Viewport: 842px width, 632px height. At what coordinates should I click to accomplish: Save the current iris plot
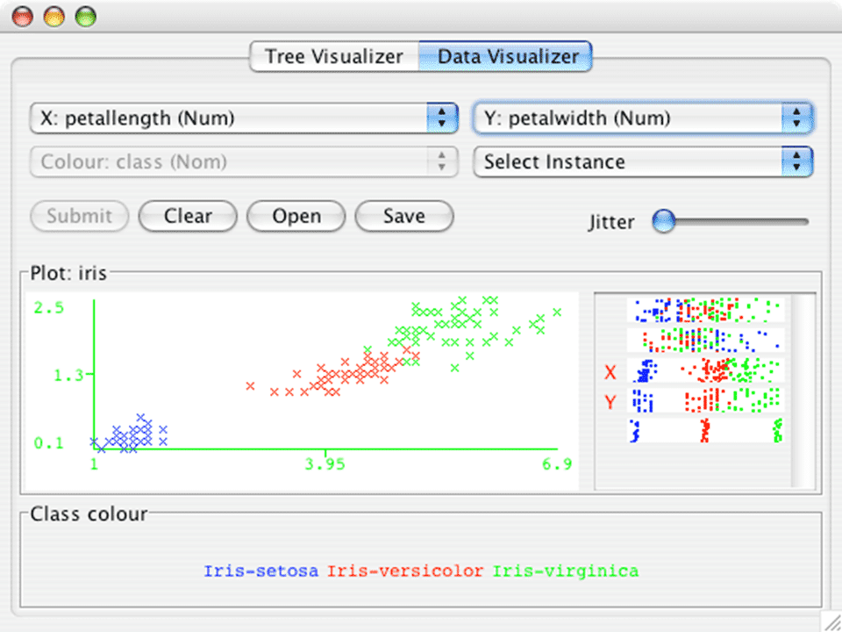coord(403,216)
